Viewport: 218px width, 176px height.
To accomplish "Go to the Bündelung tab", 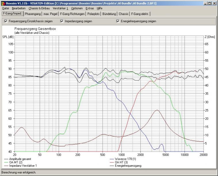I will coord(109,14).
